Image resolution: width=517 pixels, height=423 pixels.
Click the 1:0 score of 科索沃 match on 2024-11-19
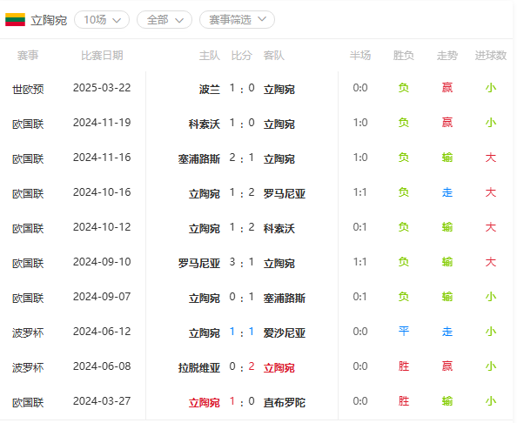pos(242,124)
